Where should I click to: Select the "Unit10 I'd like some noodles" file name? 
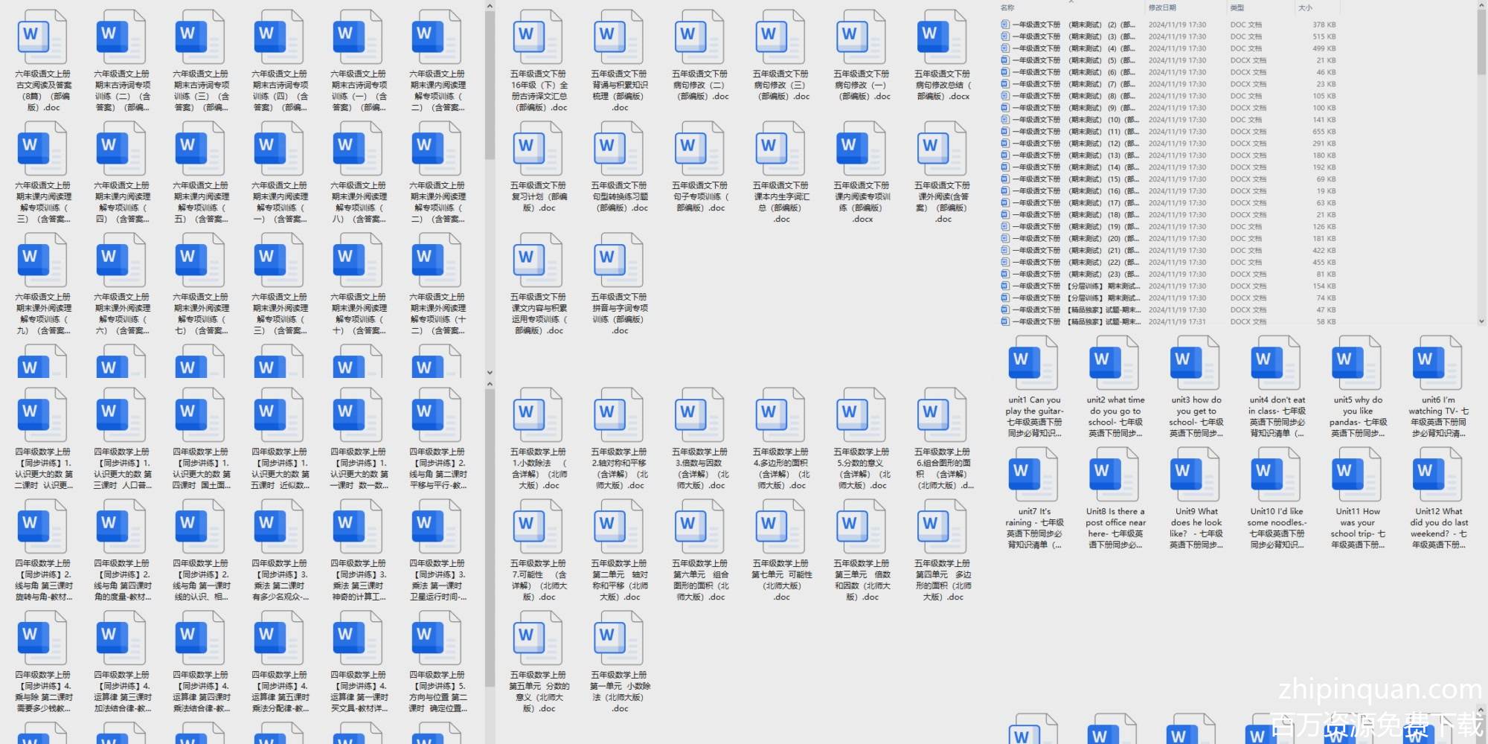(1277, 528)
